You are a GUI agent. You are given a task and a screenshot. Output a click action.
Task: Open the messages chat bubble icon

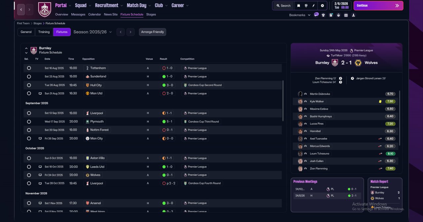click(x=316, y=15)
